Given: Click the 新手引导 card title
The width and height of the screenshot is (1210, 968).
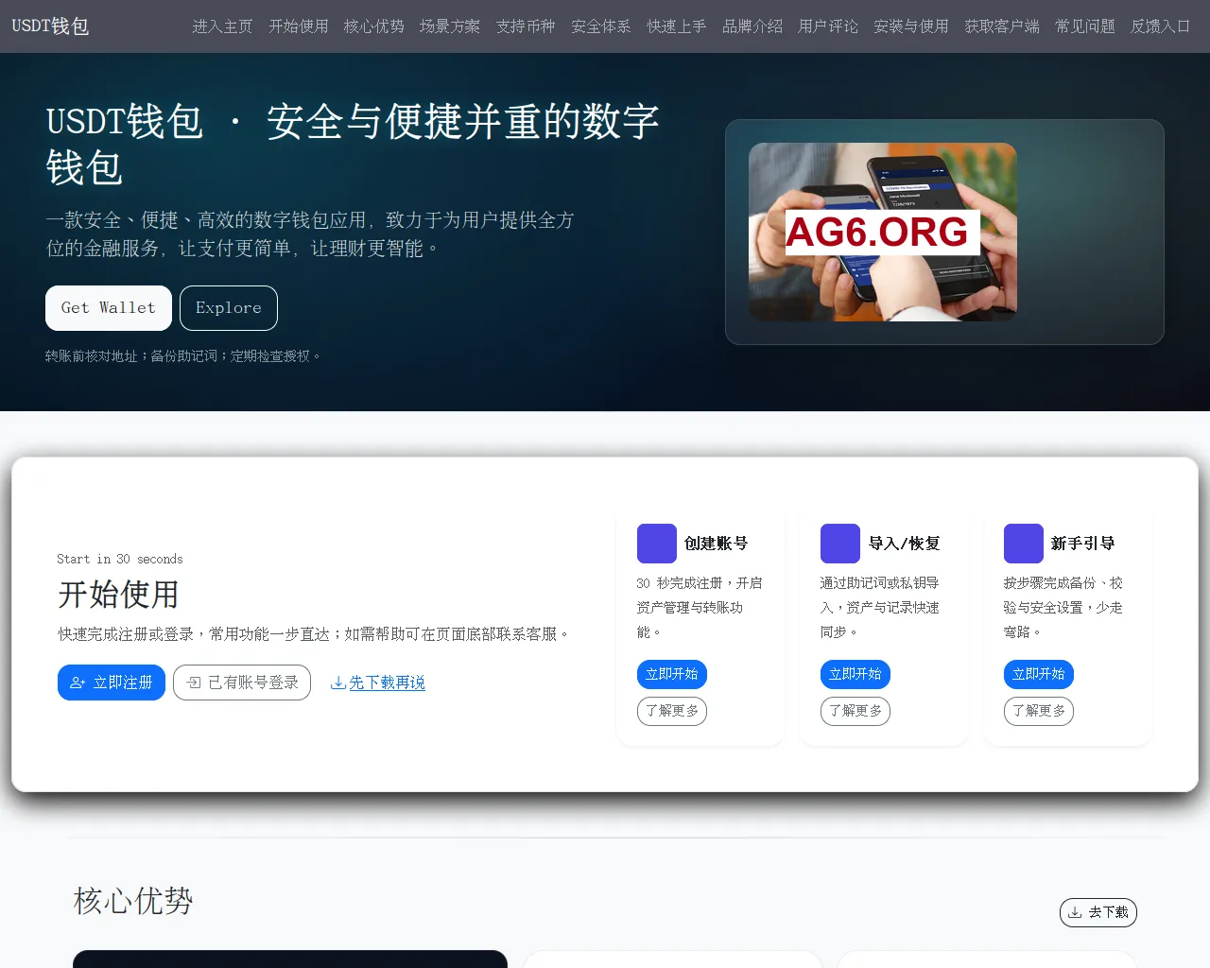Looking at the screenshot, I should pyautogui.click(x=1083, y=544).
